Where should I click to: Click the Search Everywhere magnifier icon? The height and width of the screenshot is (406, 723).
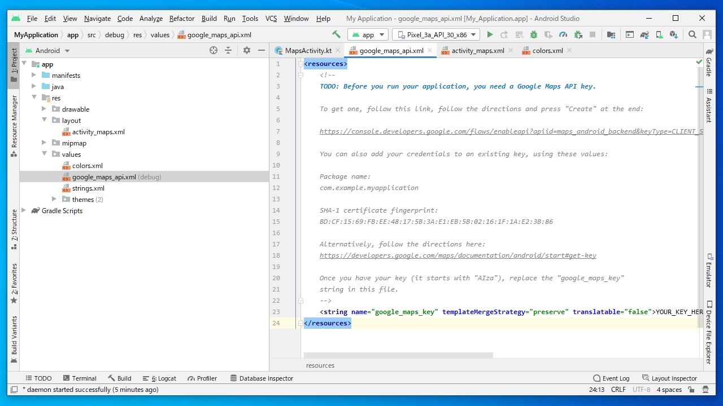click(x=692, y=34)
